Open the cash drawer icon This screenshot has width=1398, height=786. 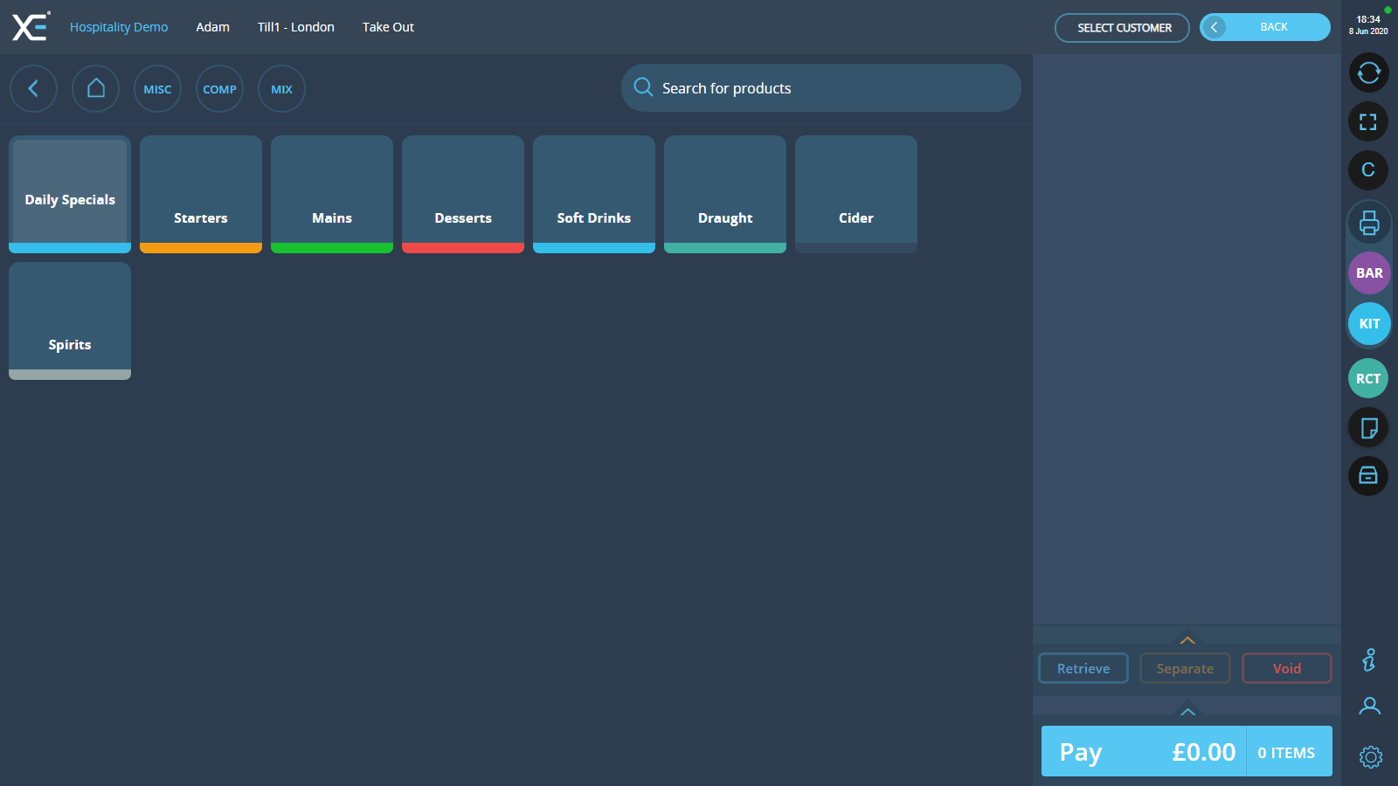1368,476
